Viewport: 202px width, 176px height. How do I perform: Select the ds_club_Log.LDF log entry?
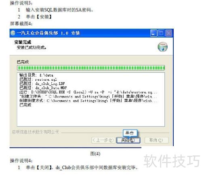[42, 84]
